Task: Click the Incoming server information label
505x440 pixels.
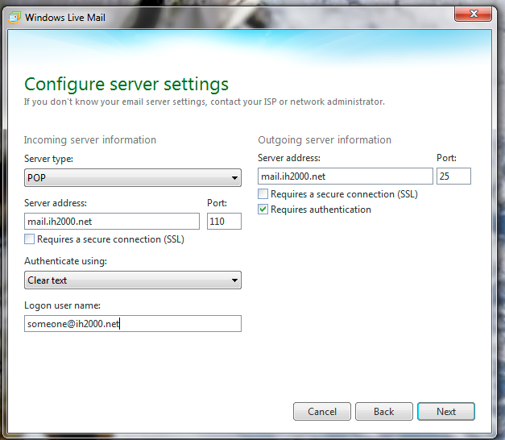Action: tap(90, 140)
